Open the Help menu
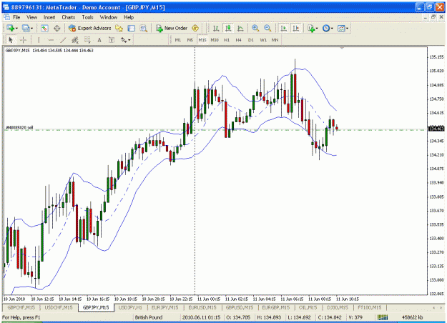The height and width of the screenshot is (323, 447). pyautogui.click(x=129, y=17)
